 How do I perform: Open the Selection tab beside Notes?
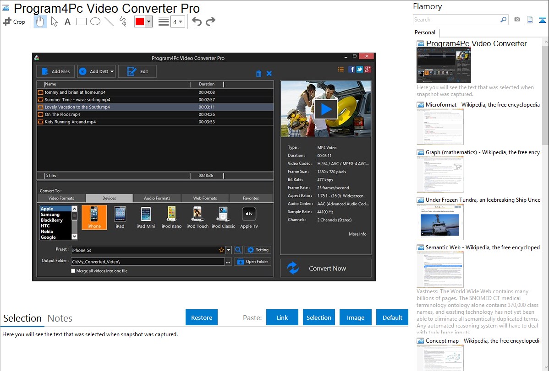[x=22, y=318]
